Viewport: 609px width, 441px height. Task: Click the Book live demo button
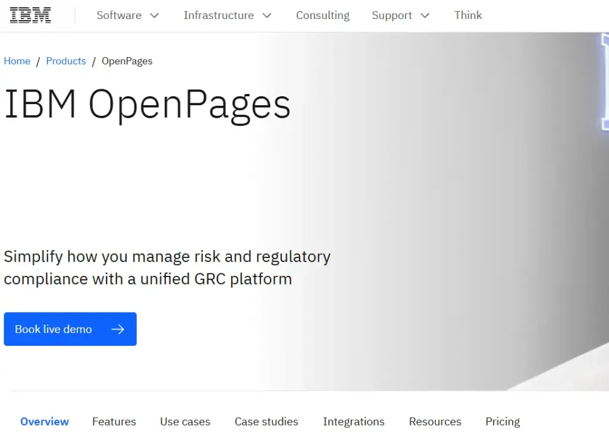pyautogui.click(x=70, y=329)
